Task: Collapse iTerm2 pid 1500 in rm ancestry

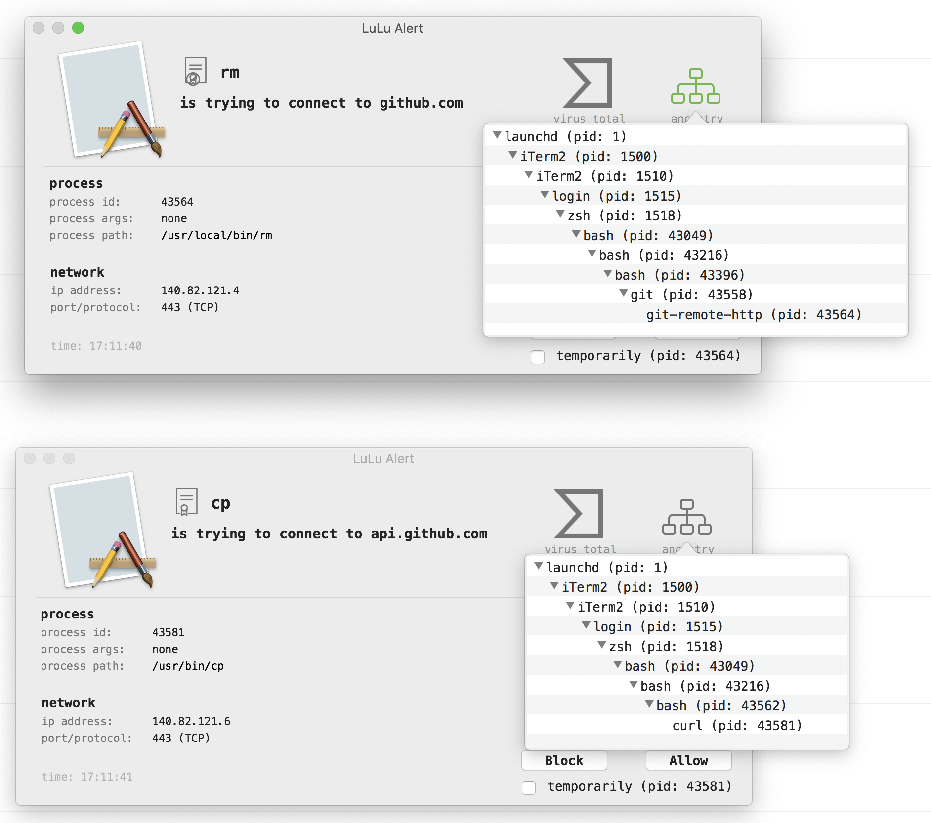Action: coord(513,155)
